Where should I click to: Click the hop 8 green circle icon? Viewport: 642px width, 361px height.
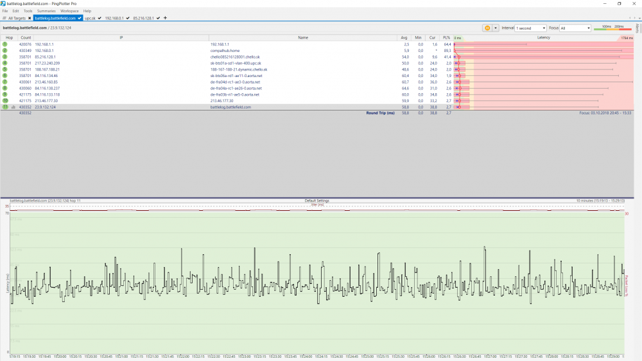click(5, 88)
